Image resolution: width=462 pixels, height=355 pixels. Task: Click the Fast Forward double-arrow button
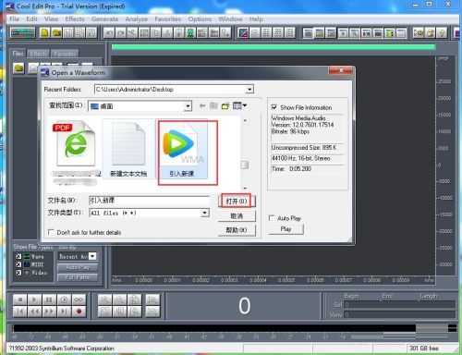(x=49, y=312)
